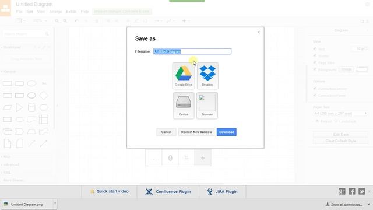Open the Confluence Plugin link
Viewport: 373px width, 210px height.
[168, 192]
